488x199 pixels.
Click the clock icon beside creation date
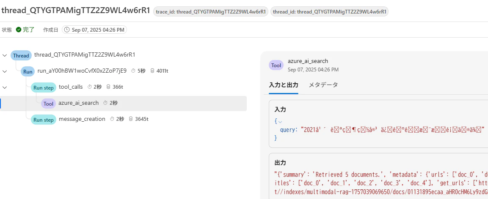[x=67, y=30]
